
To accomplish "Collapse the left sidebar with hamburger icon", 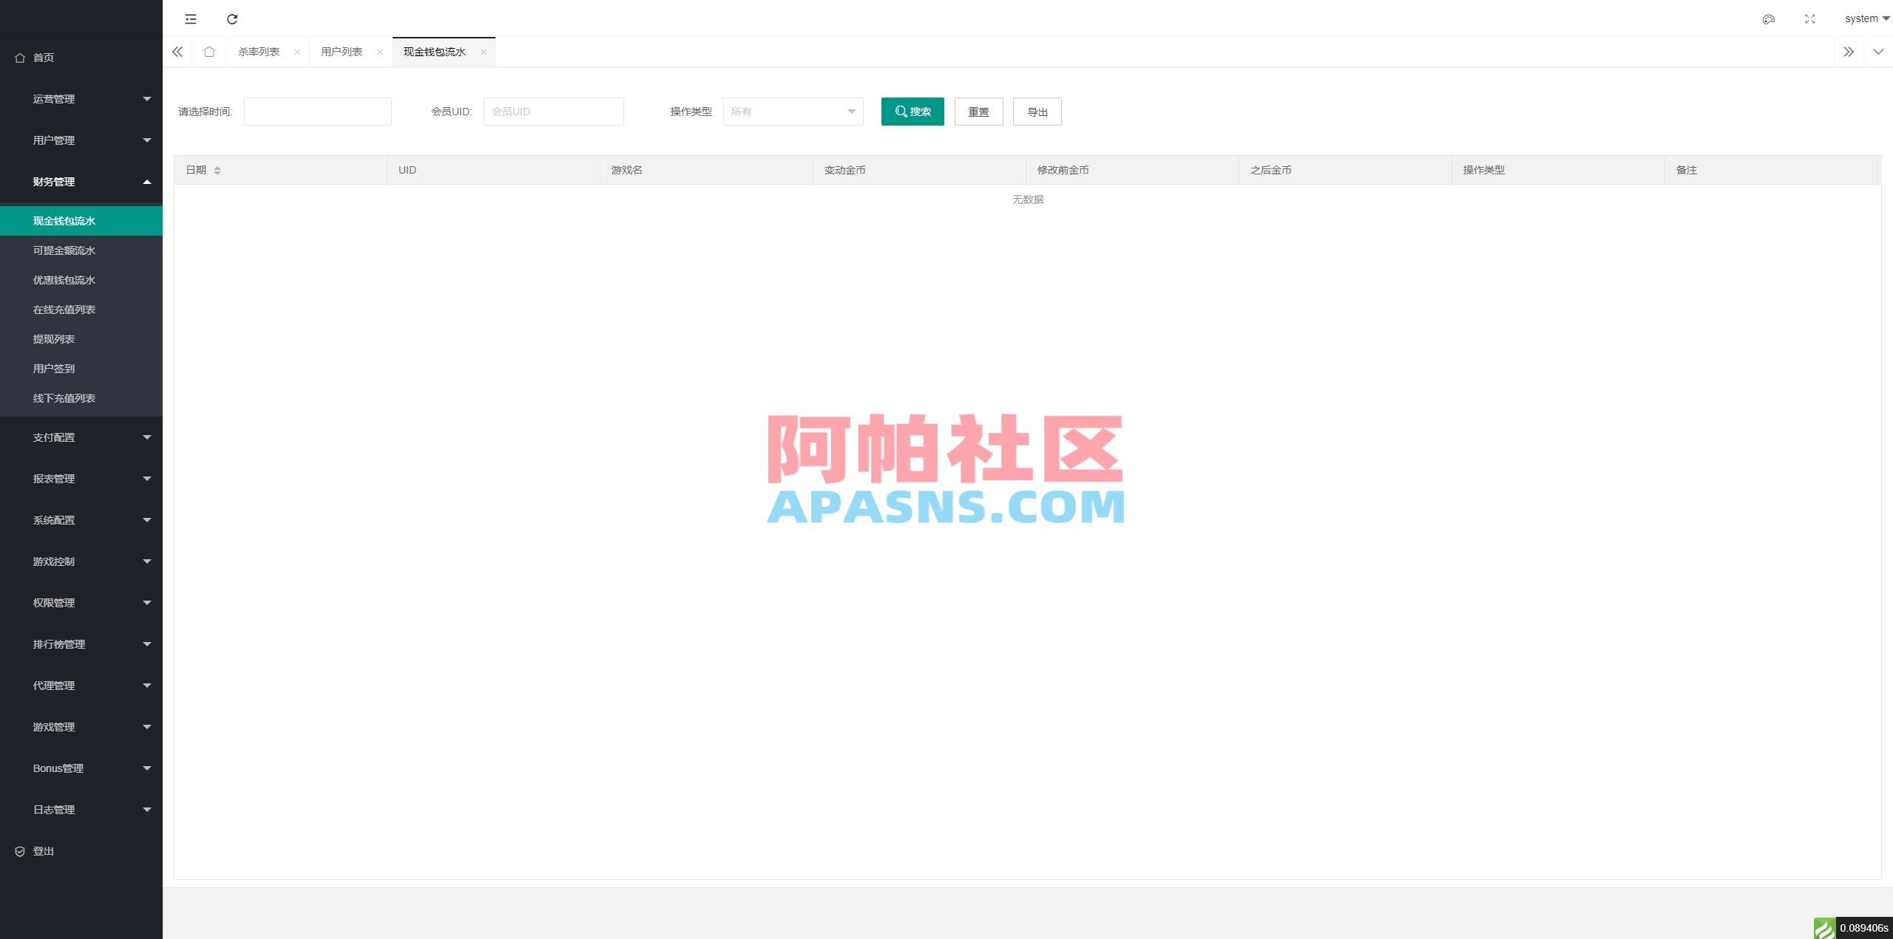I will pyautogui.click(x=191, y=18).
